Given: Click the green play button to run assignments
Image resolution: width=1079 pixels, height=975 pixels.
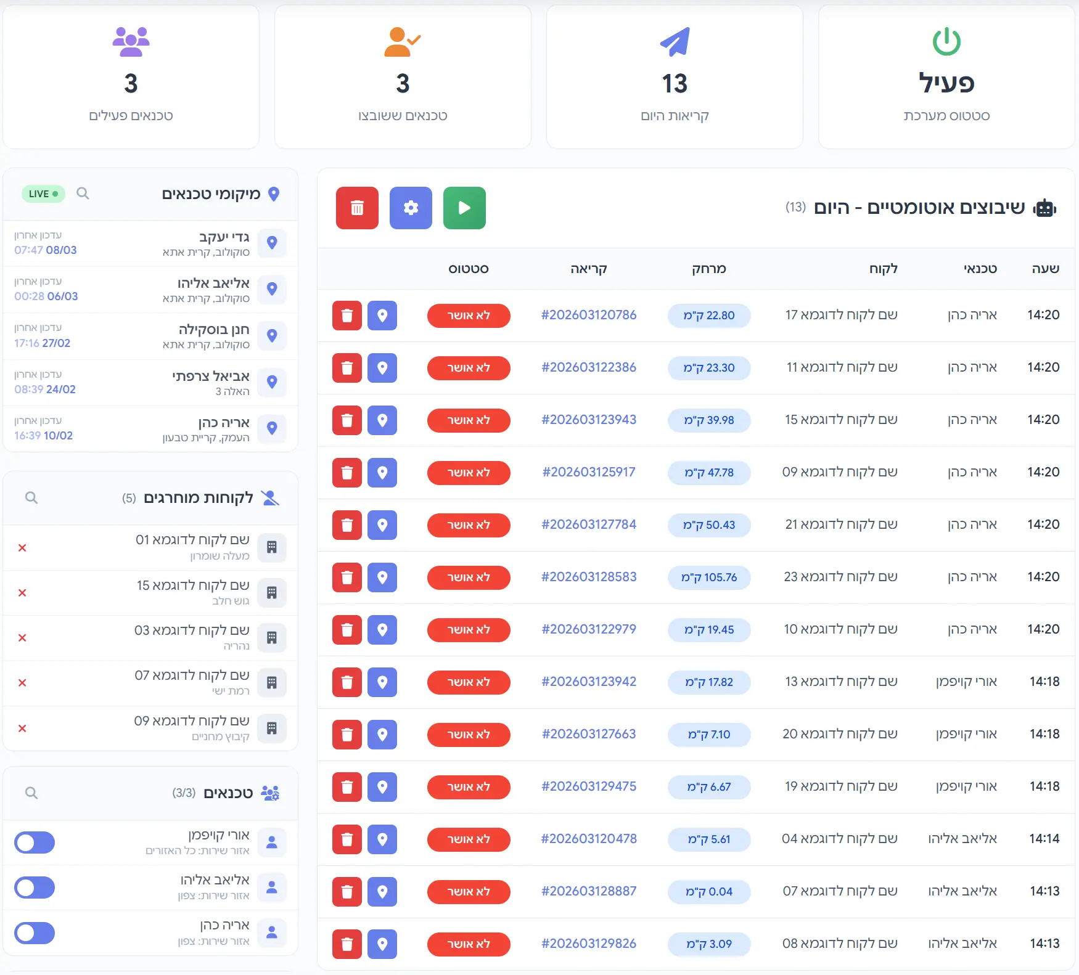Looking at the screenshot, I should tap(464, 208).
